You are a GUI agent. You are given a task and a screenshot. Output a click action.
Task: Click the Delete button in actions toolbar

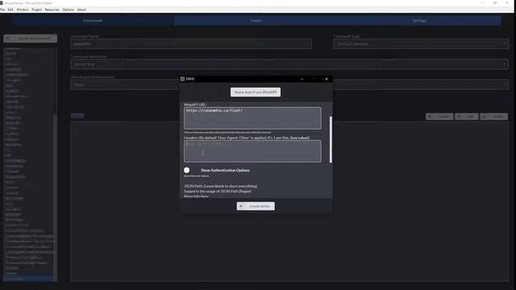tap(493, 116)
